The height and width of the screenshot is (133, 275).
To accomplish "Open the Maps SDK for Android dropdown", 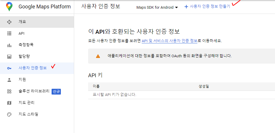I will coord(157,7).
